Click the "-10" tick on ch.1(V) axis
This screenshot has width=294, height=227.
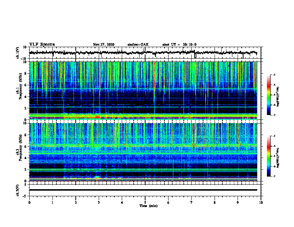(24, 59)
